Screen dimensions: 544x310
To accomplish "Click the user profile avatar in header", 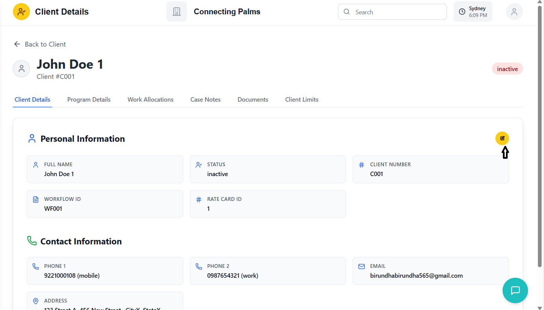I will [x=514, y=12].
